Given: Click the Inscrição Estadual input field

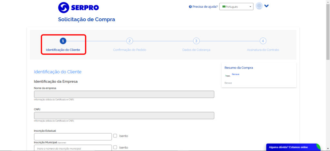Looking at the screenshot, I should (x=73, y=137).
